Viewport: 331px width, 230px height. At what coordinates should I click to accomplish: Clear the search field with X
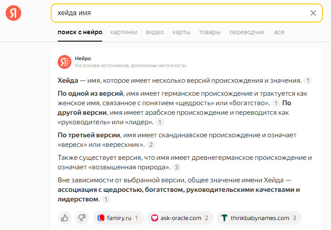(x=313, y=13)
